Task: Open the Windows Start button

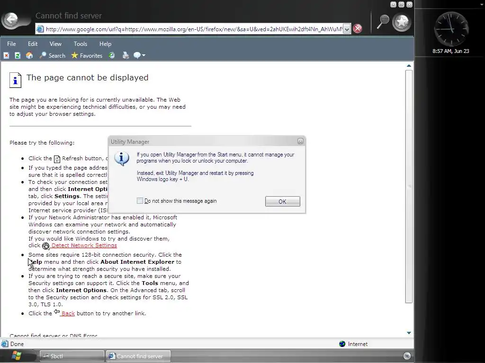Action: coord(17,356)
